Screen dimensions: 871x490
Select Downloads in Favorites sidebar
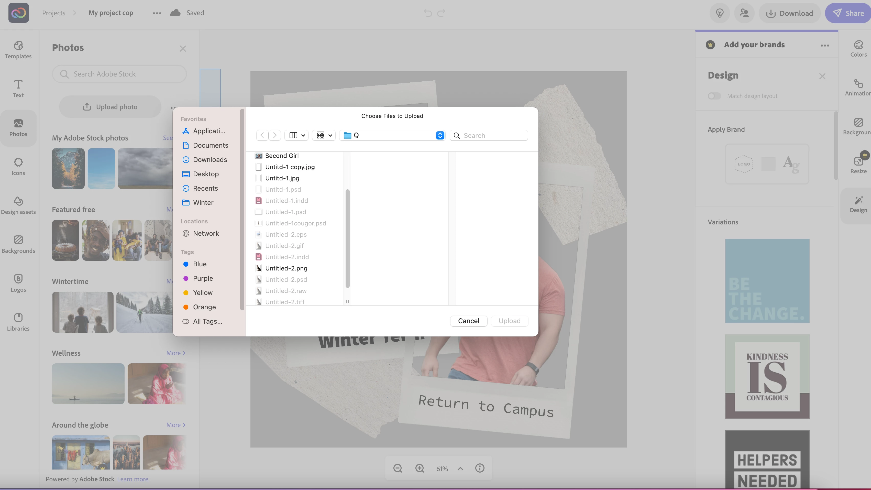[x=210, y=160]
